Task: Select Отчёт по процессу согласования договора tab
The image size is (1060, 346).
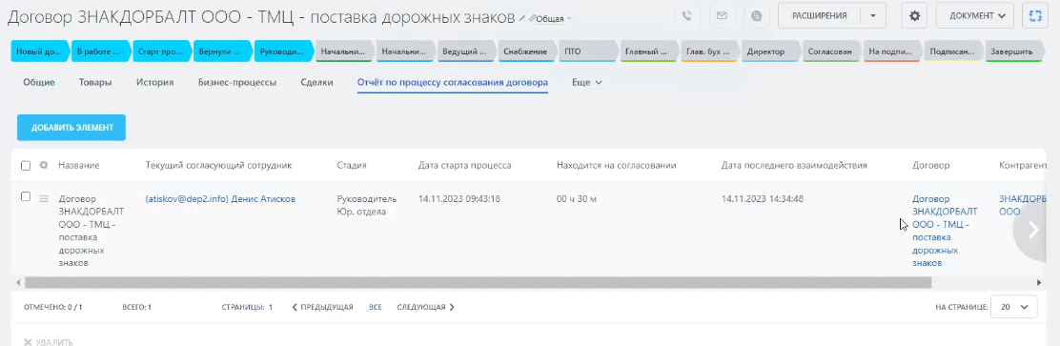Action: 452,82
